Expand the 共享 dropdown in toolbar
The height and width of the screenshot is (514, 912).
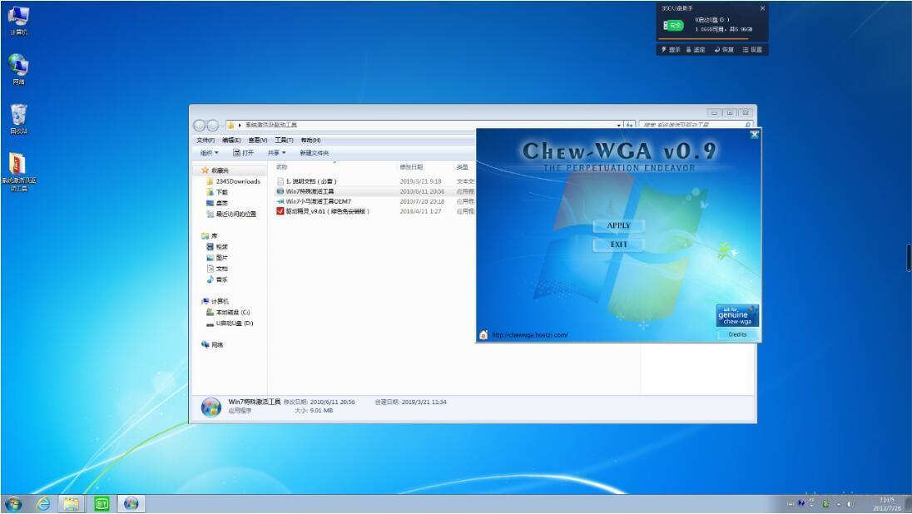[x=276, y=153]
